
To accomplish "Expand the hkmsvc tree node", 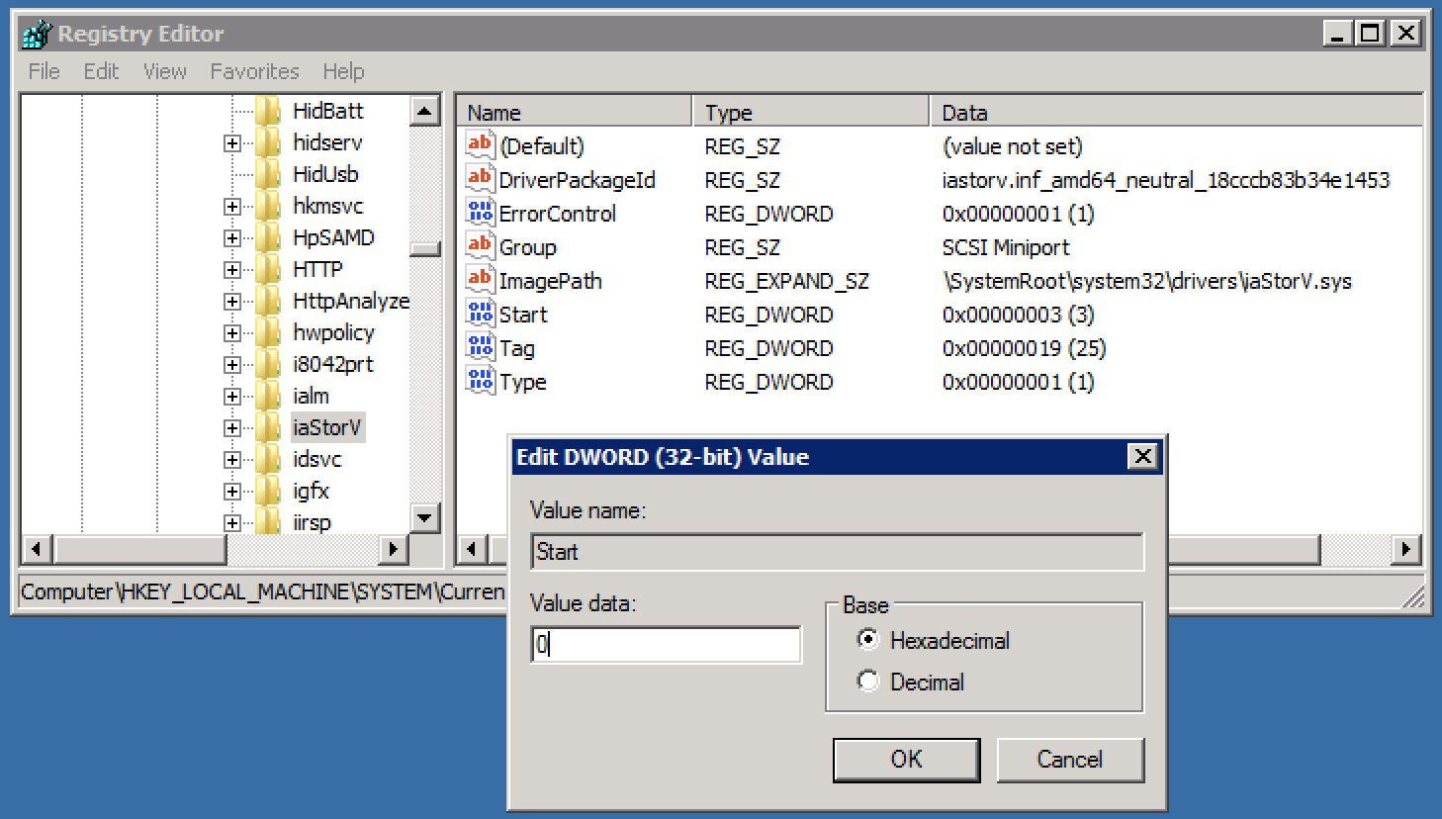I will click(x=232, y=207).
